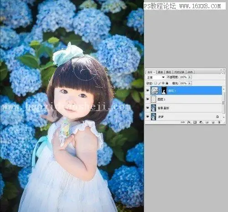The height and width of the screenshot is (212, 228).
Task: Select the 图层 1 layer name
Action: pos(161,99)
